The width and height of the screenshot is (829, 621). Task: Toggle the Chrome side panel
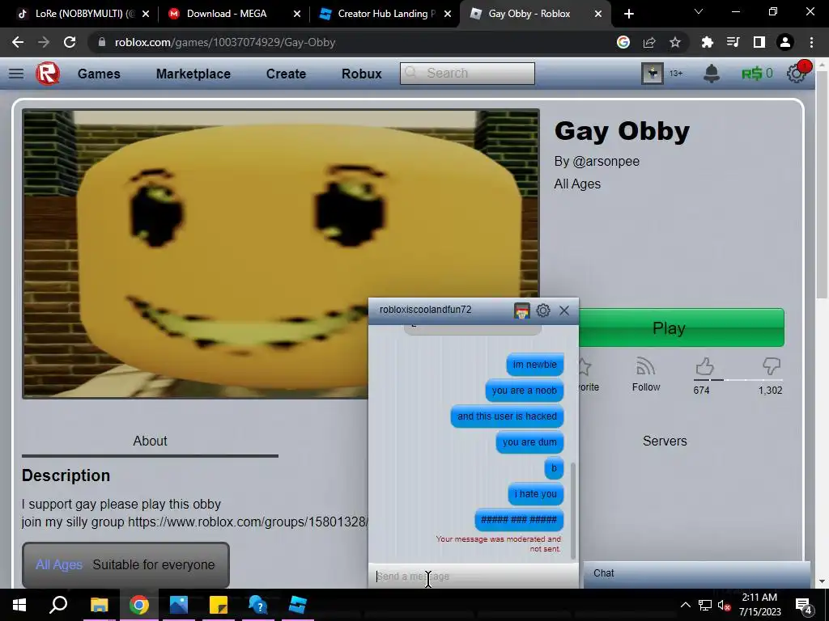pos(759,42)
